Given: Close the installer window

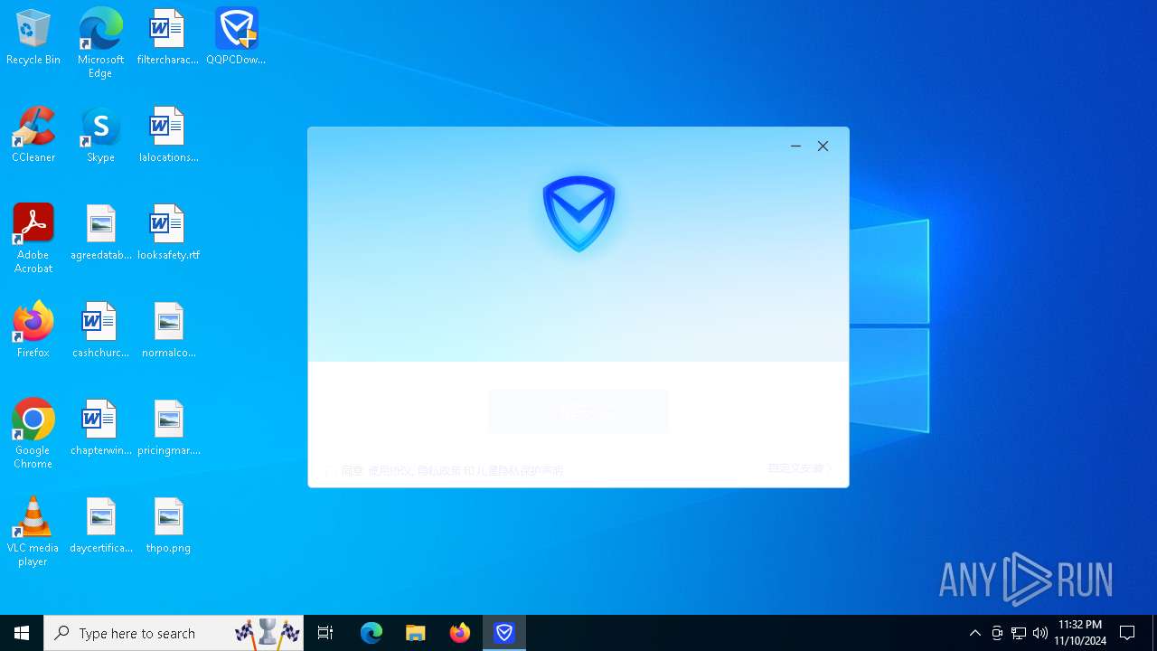Looking at the screenshot, I should click(823, 146).
